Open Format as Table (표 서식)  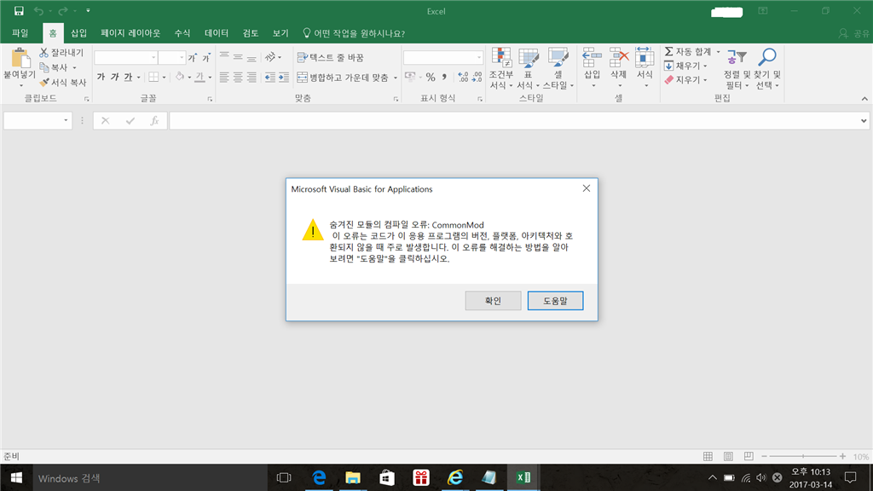[528, 68]
